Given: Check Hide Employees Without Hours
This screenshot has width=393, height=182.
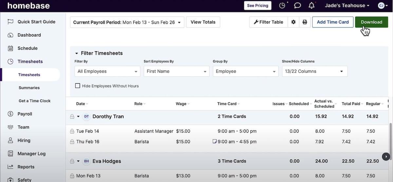Looking at the screenshot, I should tap(78, 86).
